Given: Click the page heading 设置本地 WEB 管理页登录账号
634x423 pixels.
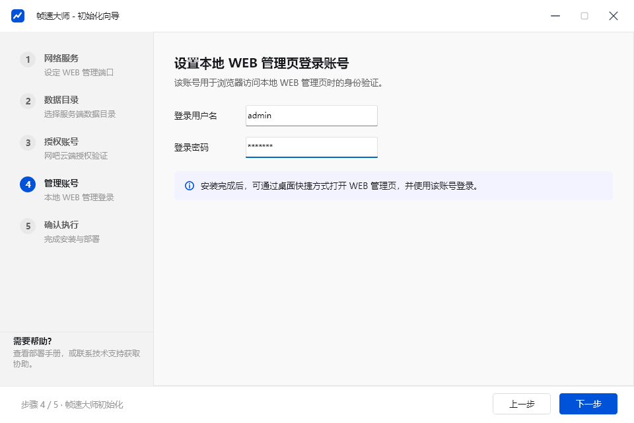Looking at the screenshot, I should coord(262,63).
